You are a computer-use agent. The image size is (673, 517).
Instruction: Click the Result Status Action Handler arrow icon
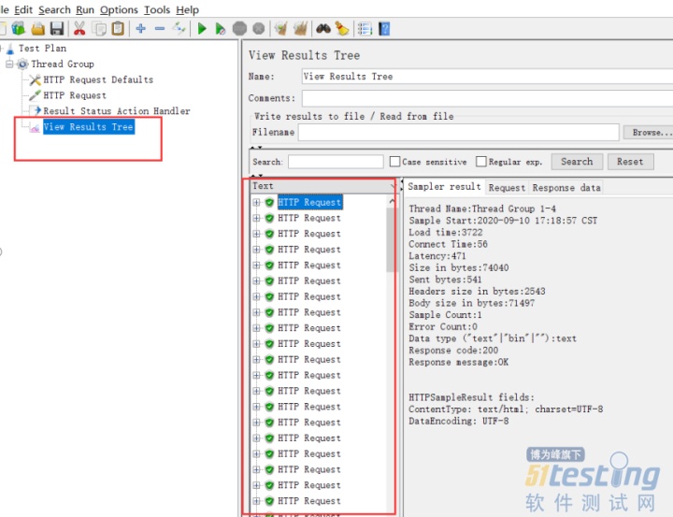[36, 110]
